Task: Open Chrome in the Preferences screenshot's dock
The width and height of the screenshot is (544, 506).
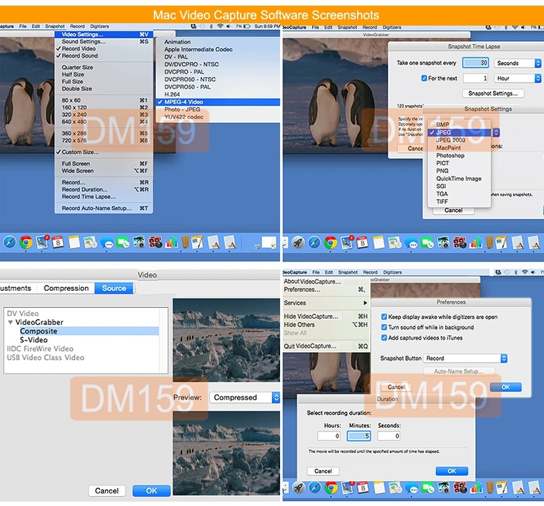Action: point(331,488)
